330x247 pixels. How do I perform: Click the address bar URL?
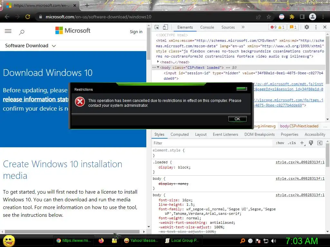click(98, 17)
